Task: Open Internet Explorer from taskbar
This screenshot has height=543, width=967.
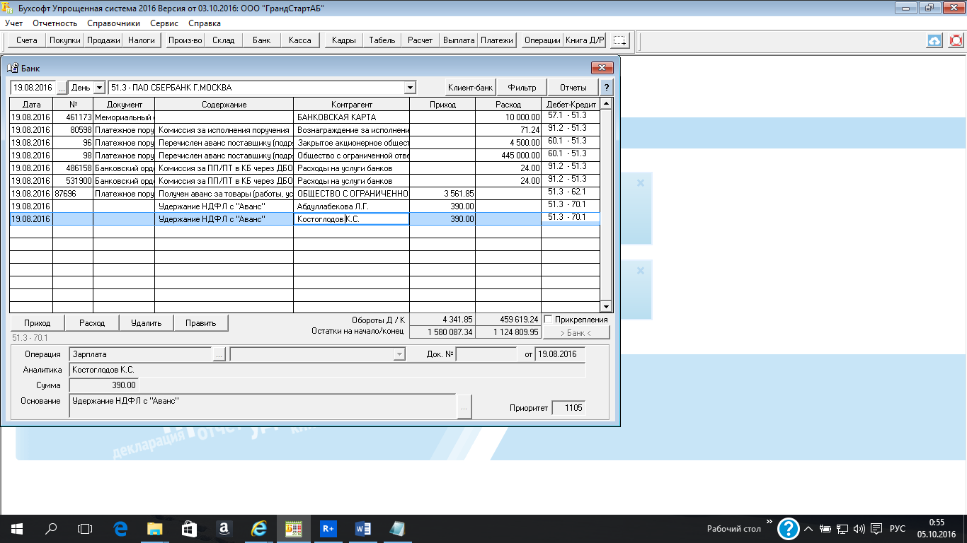Action: tap(259, 528)
